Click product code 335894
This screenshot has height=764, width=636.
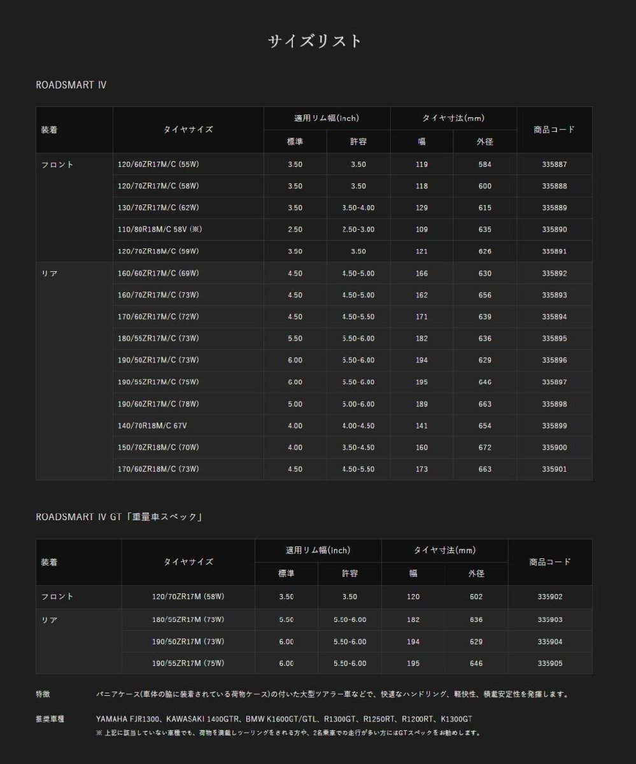555,316
